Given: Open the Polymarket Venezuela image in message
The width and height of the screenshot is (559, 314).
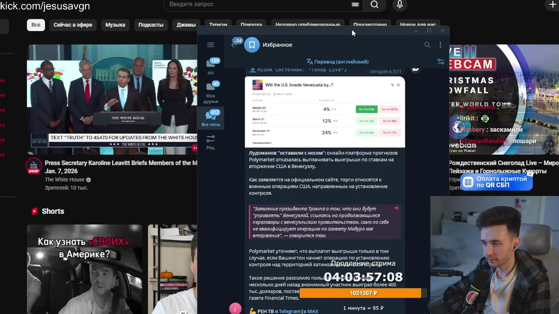Looking at the screenshot, I should 325,112.
